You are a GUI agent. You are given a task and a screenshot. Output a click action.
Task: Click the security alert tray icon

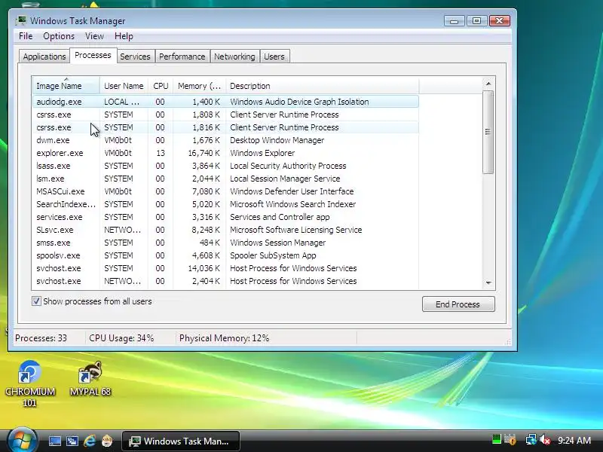click(x=510, y=439)
